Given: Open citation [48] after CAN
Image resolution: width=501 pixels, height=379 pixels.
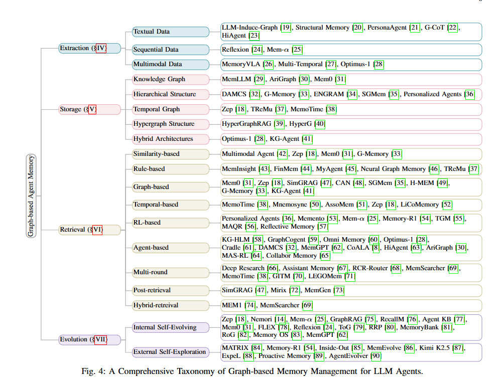Looking at the screenshot, I should (359, 183).
